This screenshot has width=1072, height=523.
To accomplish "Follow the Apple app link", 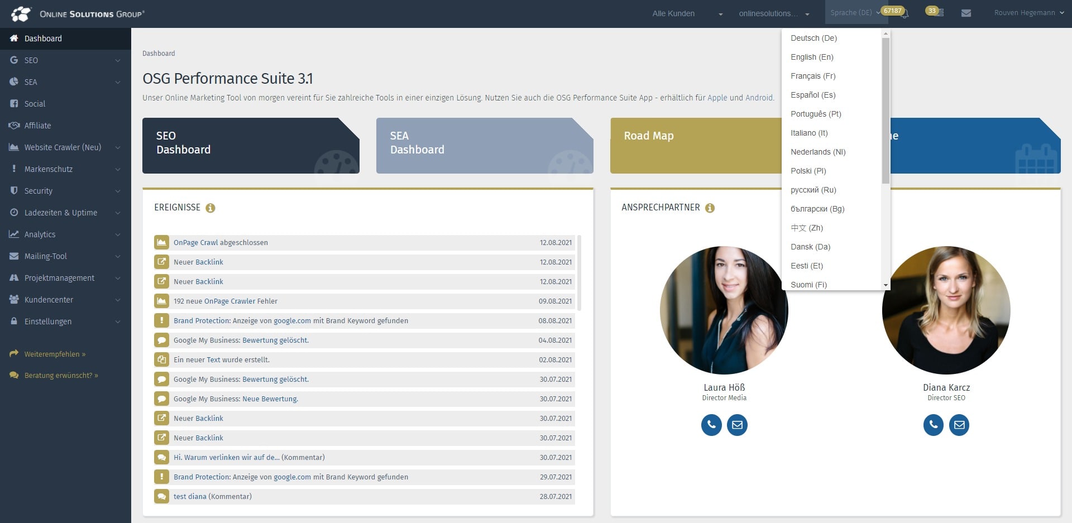I will (x=717, y=98).
